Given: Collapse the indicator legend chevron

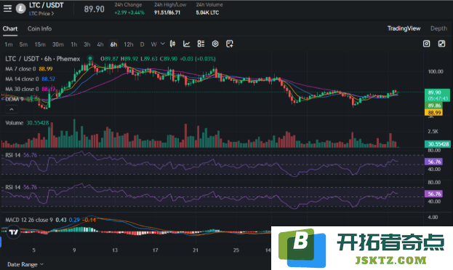Looking at the screenshot, I should (x=12, y=109).
